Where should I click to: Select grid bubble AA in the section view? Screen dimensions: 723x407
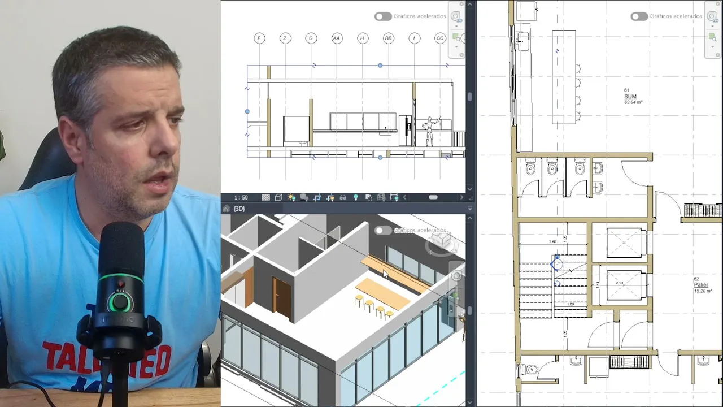click(337, 38)
